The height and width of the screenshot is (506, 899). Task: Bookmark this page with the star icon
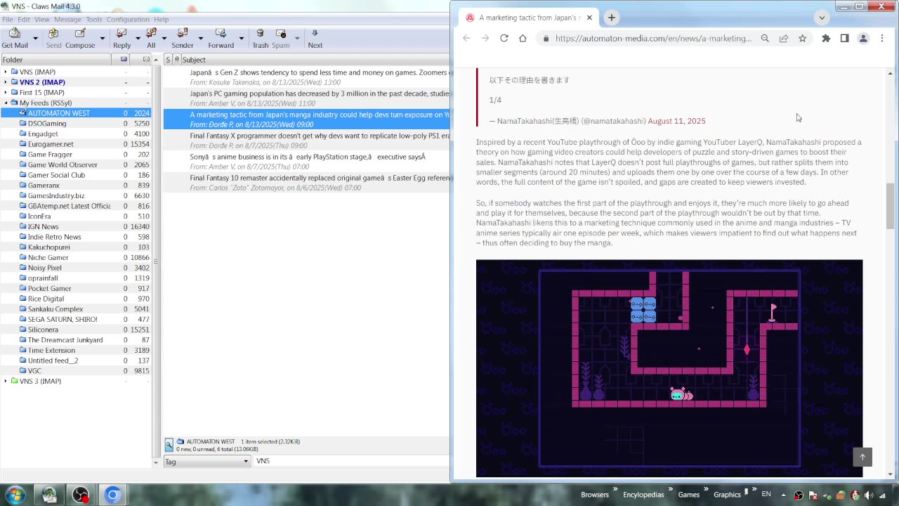coord(803,39)
